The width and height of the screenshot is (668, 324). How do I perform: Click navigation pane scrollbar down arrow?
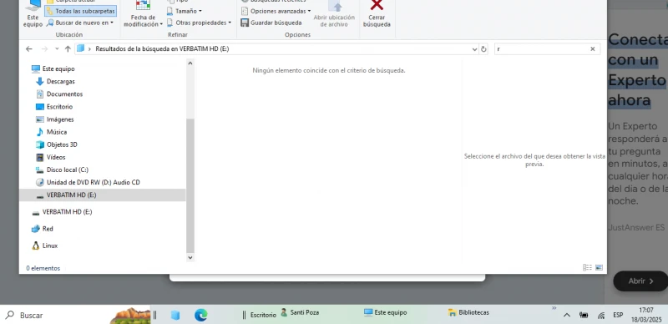tap(190, 257)
